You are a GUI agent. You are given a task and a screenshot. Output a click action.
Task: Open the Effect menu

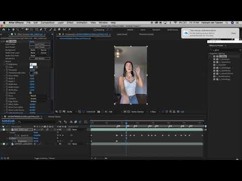[70, 23]
